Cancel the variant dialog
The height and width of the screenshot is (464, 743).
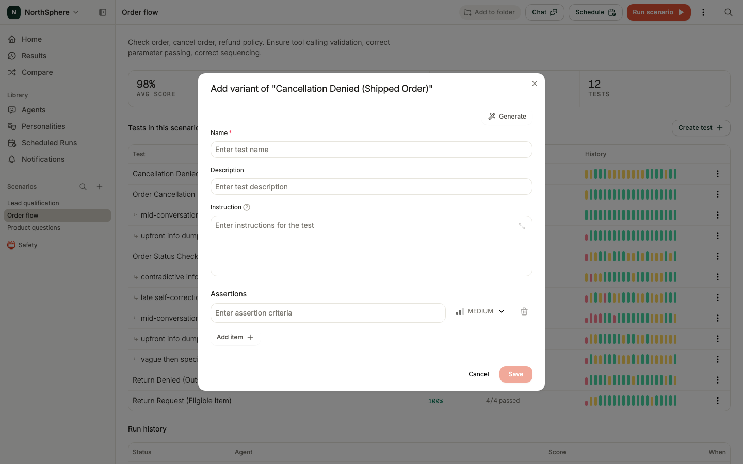pos(479,374)
